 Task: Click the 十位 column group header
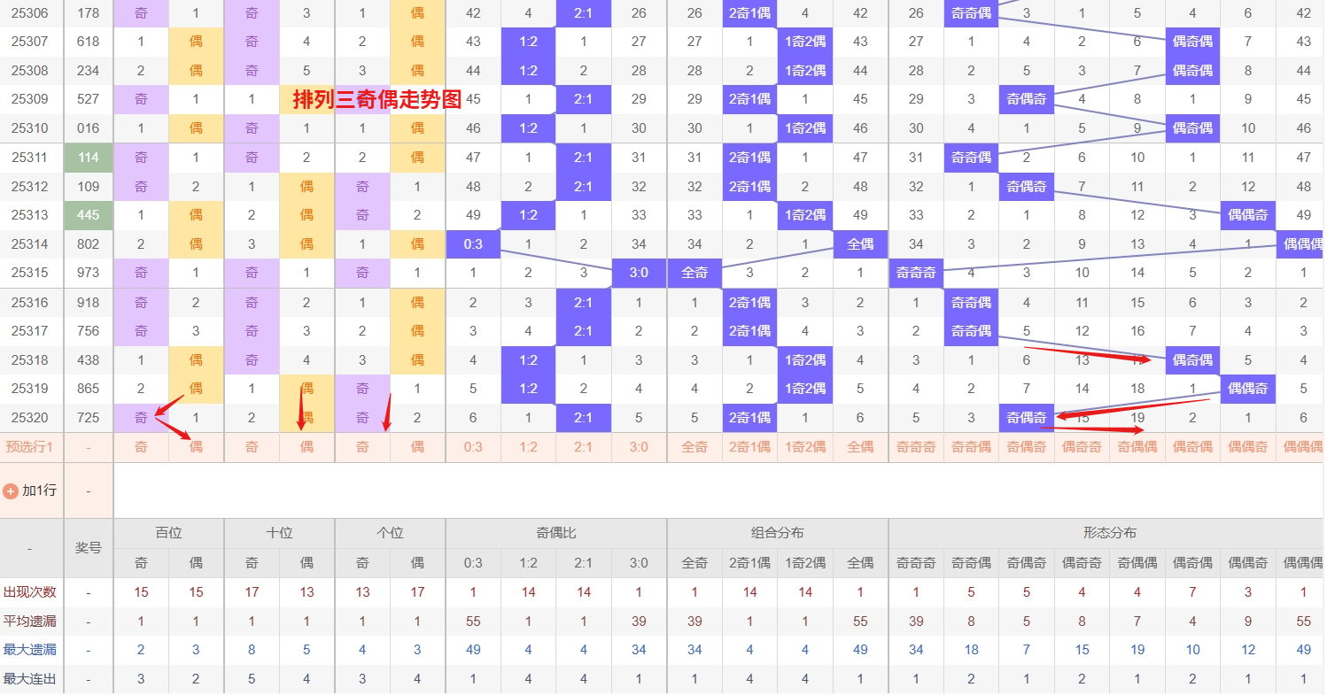pyautogui.click(x=279, y=533)
